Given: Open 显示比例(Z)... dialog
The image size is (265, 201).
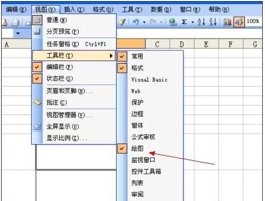Looking at the screenshot, I should tap(74, 138).
